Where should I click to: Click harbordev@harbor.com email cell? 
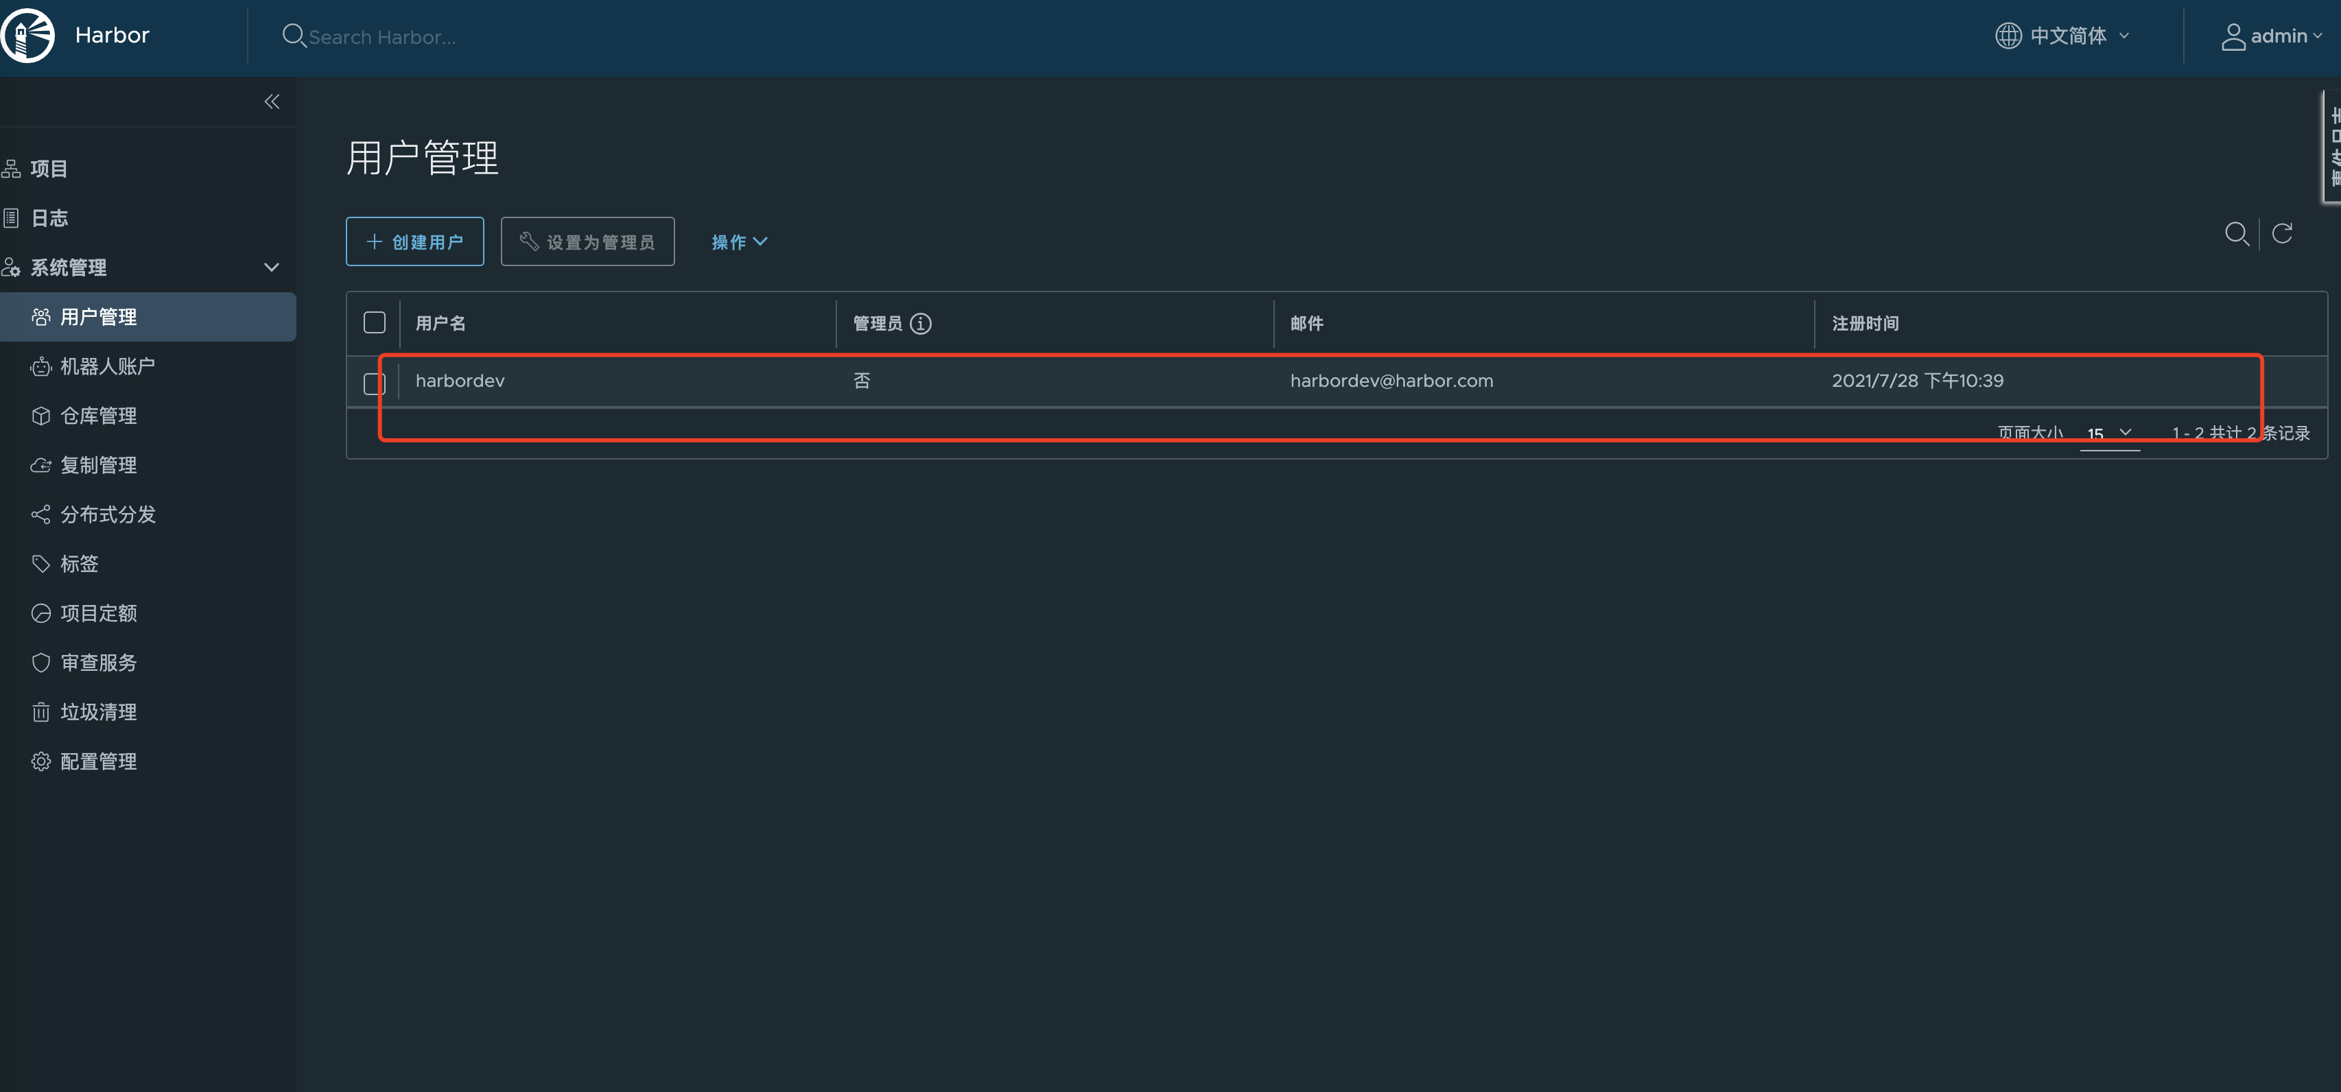[1391, 381]
